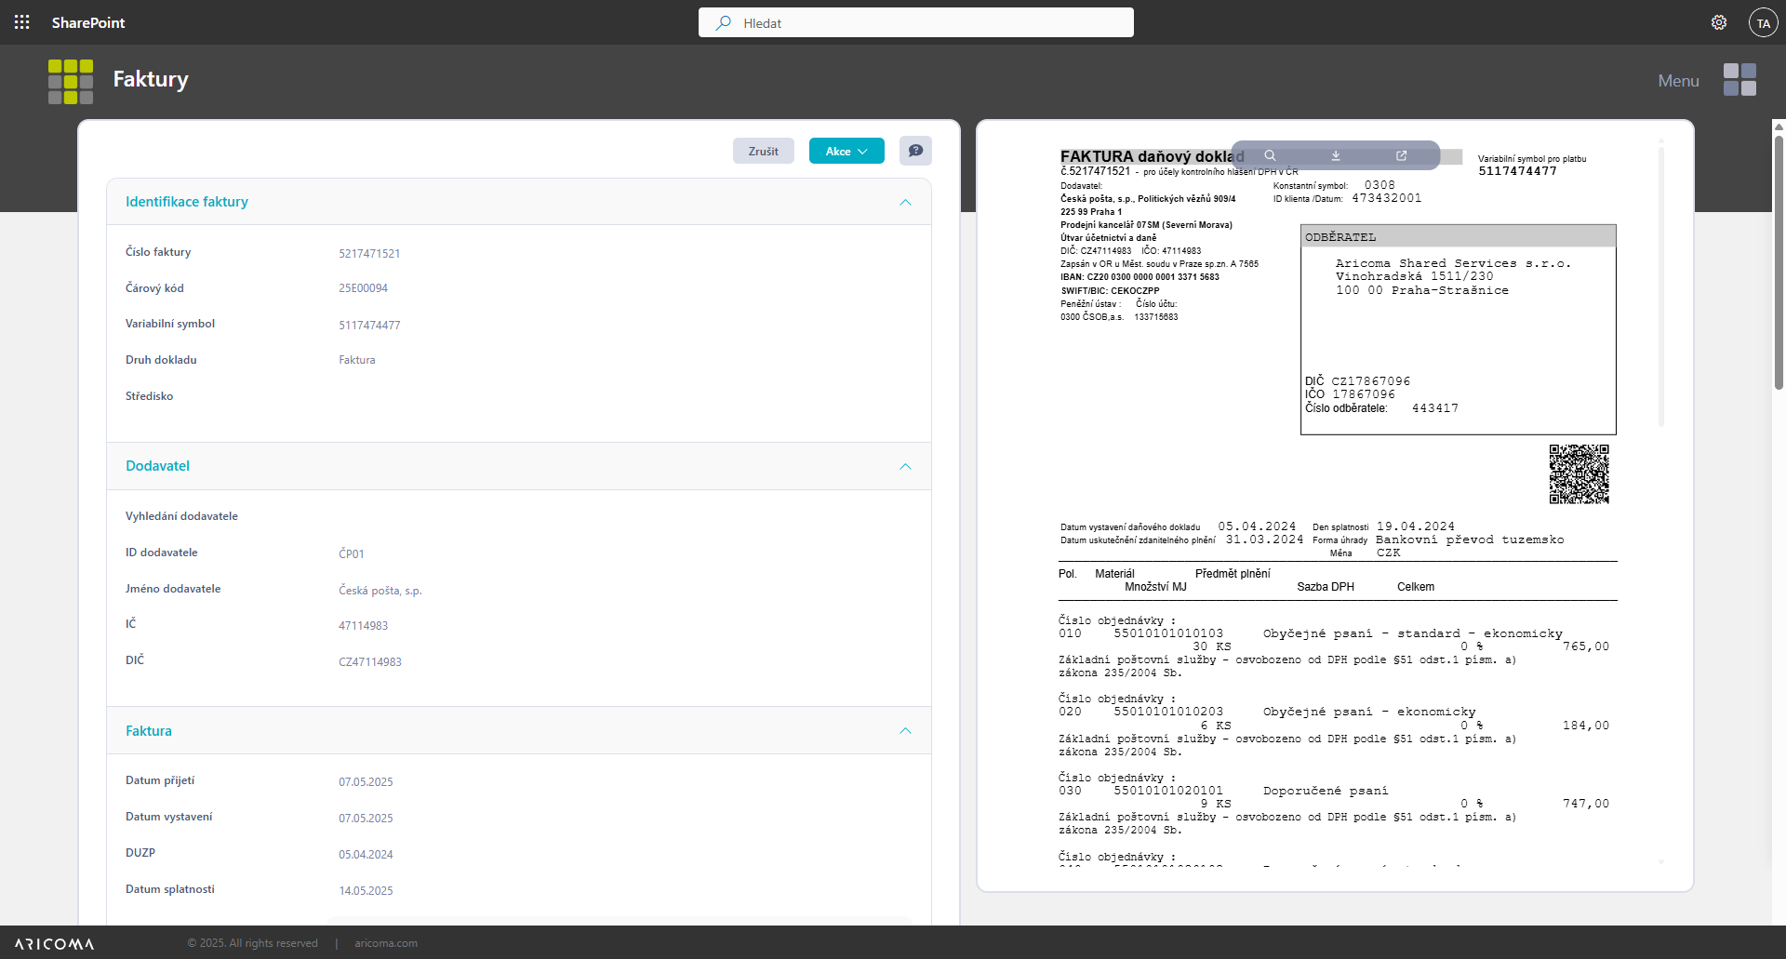Click the SharePoint title in top bar
The height and width of the screenshot is (959, 1786).
[88, 22]
